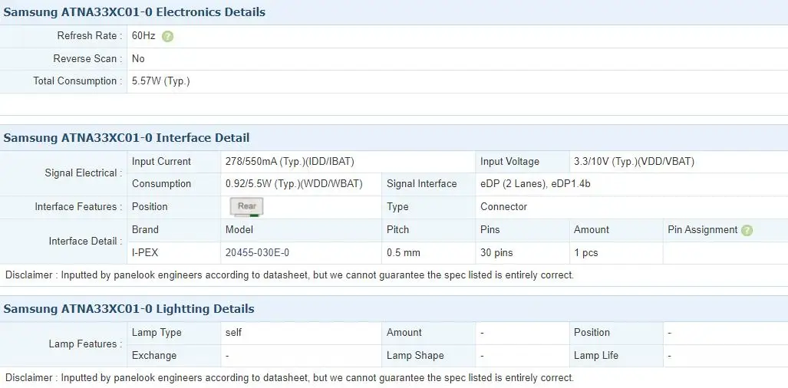Click the Amount label in Lamp Features
Viewport: 788px width, 388px height.
pyautogui.click(x=404, y=332)
